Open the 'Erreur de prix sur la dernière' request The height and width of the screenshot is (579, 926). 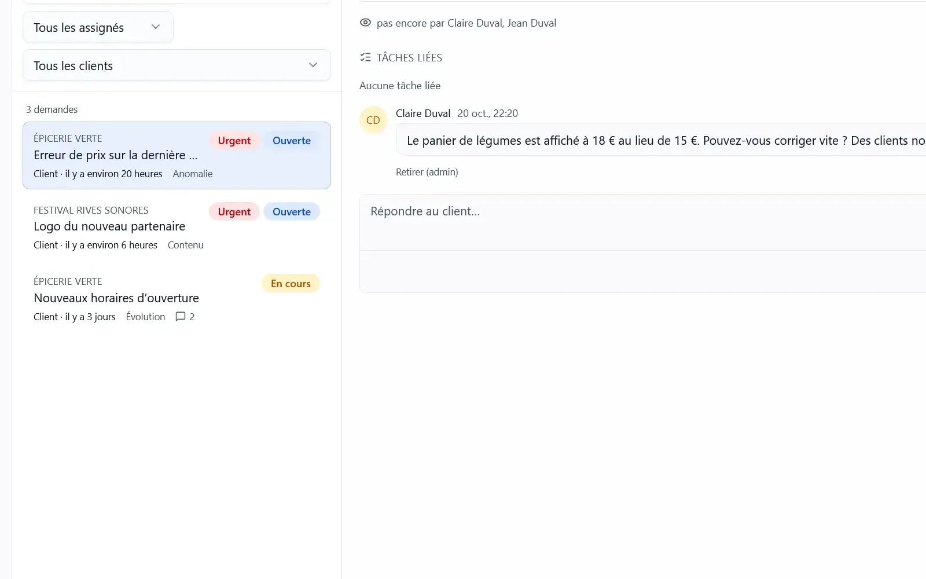(x=177, y=155)
